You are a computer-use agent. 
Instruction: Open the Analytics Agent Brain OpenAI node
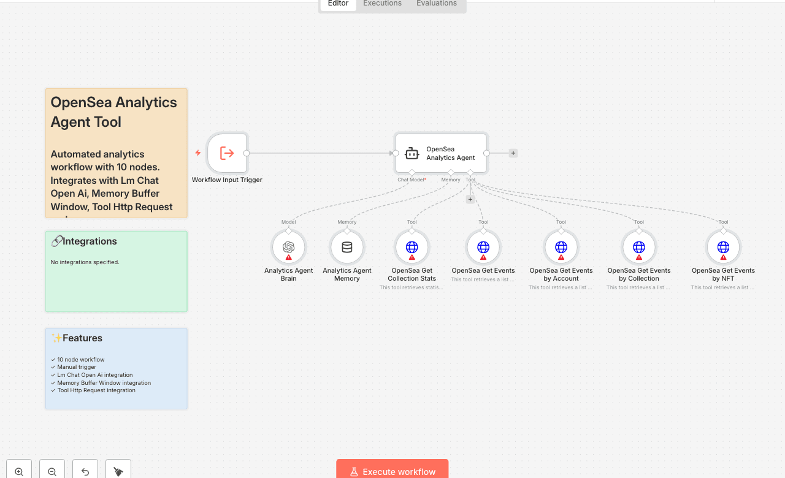tap(288, 246)
